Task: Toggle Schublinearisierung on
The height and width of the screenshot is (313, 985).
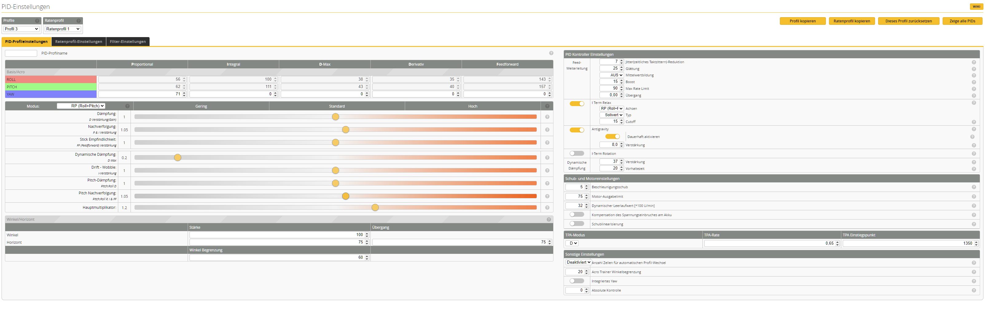Action: coord(577,224)
